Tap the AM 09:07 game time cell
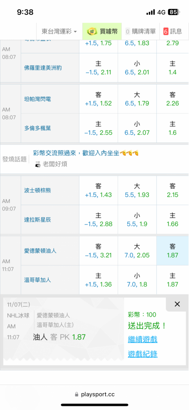The image size is (189, 410). [11, 205]
